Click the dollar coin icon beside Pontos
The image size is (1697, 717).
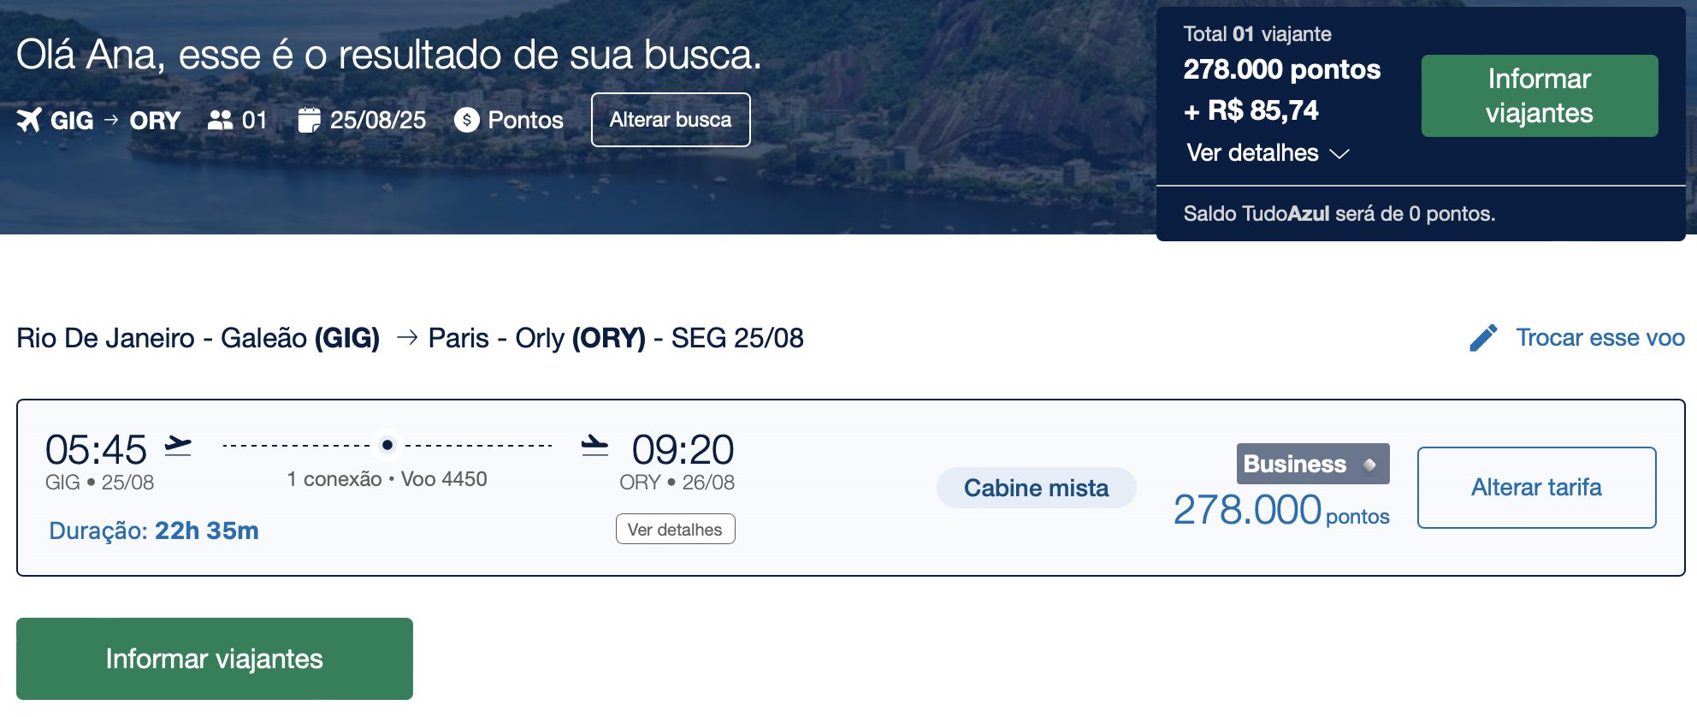pos(466,120)
